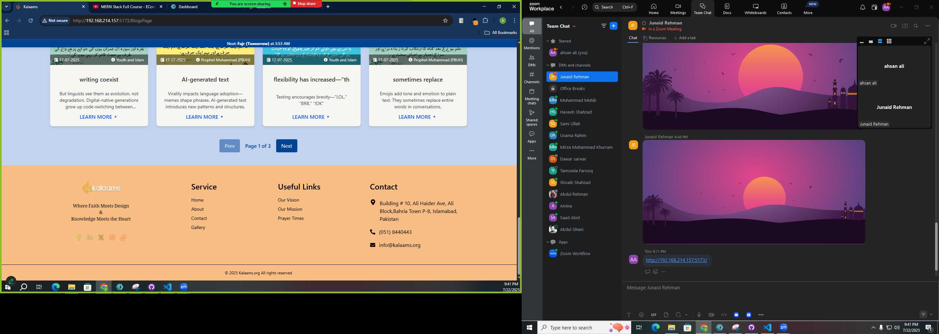939x334 pixels.
Task: Insert code snippet in message toolbar
Action: pos(723,315)
